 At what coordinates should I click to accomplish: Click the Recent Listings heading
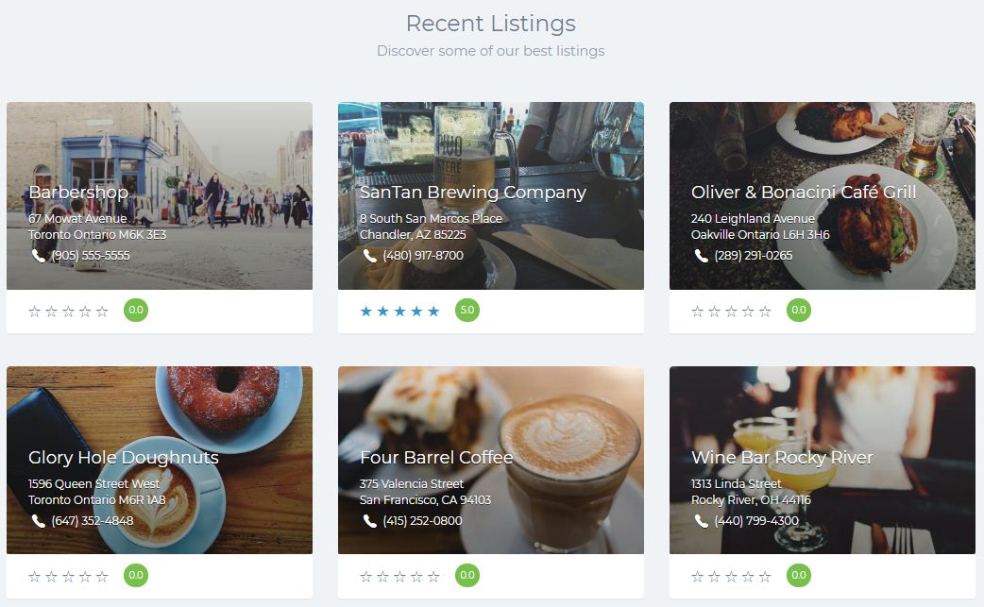click(x=490, y=24)
